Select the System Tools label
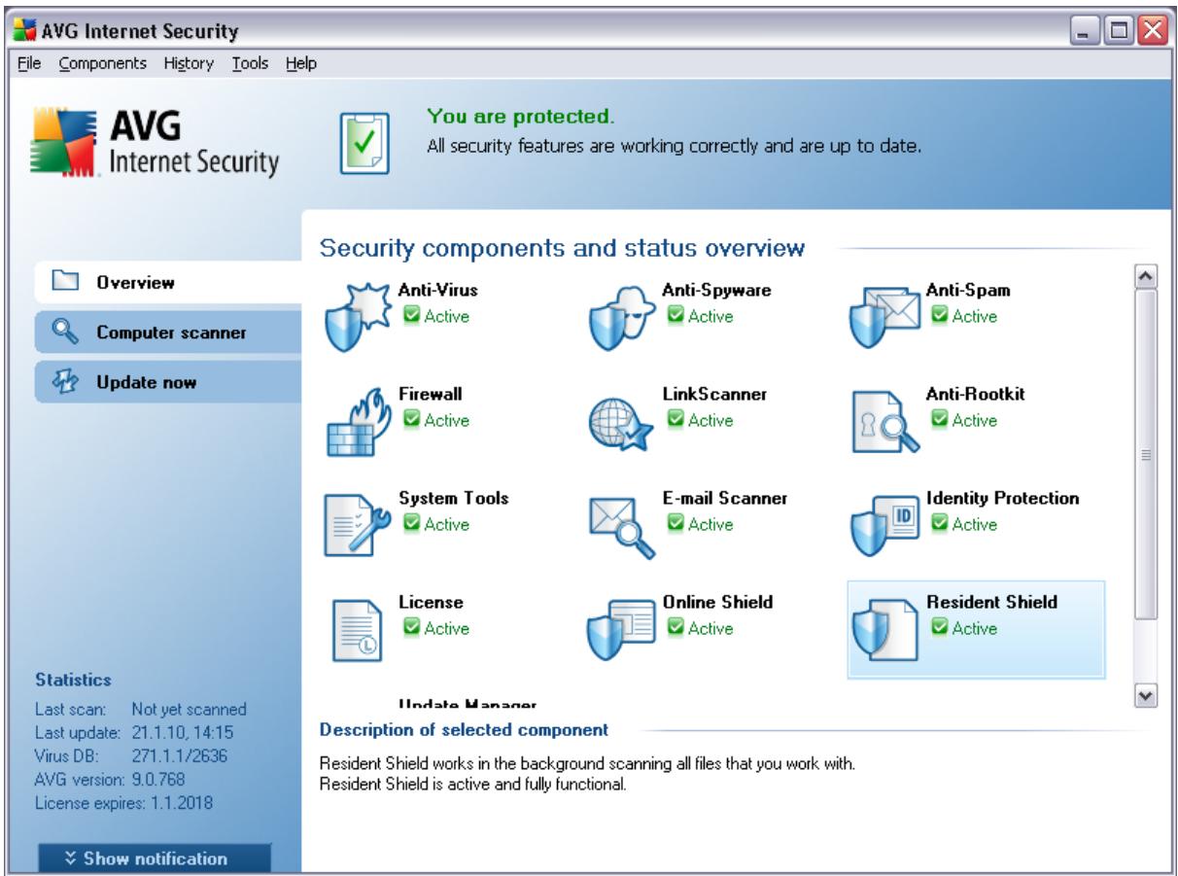 click(453, 498)
